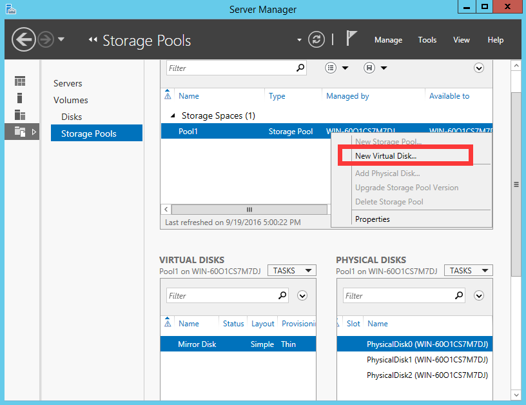
Task: Expand the Physical Disks filter options chevron
Action: [x=479, y=295]
